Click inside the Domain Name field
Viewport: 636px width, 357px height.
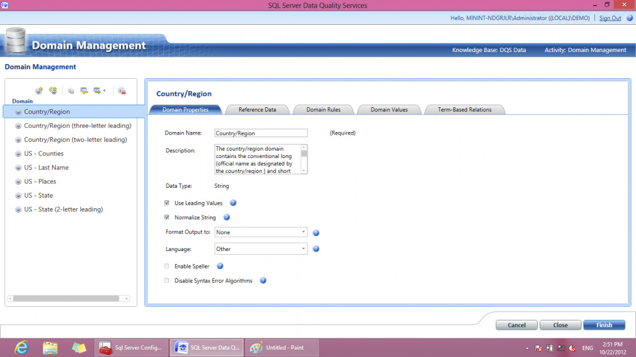(x=261, y=133)
